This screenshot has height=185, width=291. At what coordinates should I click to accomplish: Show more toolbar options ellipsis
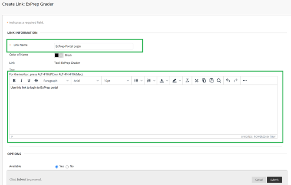(245, 81)
